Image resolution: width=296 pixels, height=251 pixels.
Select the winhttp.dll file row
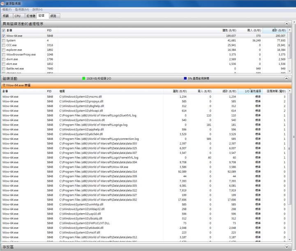(x=144, y=205)
